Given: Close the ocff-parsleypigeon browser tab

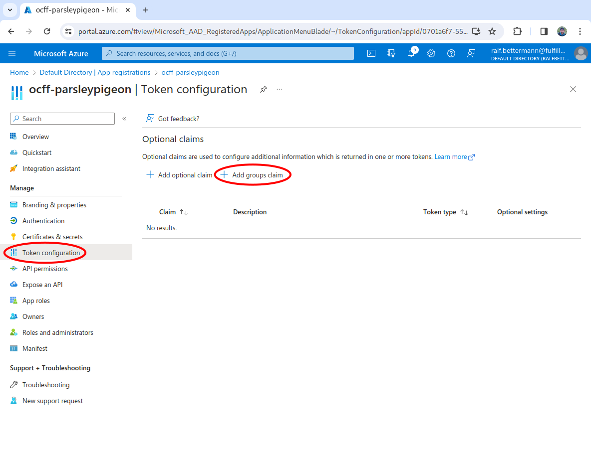Looking at the screenshot, I should click(128, 10).
